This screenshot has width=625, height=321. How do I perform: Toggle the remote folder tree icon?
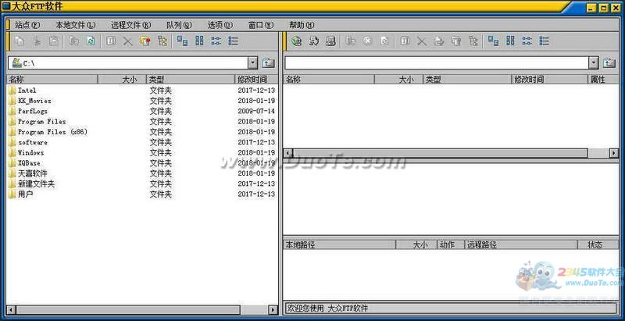coord(473,41)
